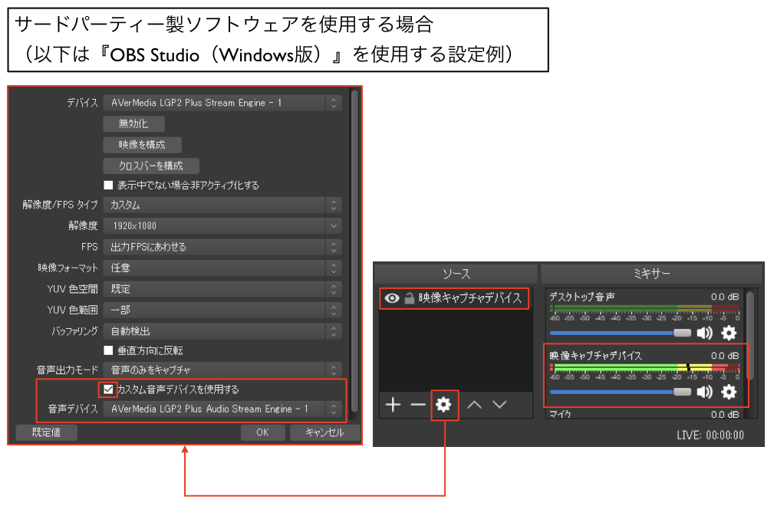The width and height of the screenshot is (774, 506).
Task: Click the 既定値 button
Action: pos(46,432)
